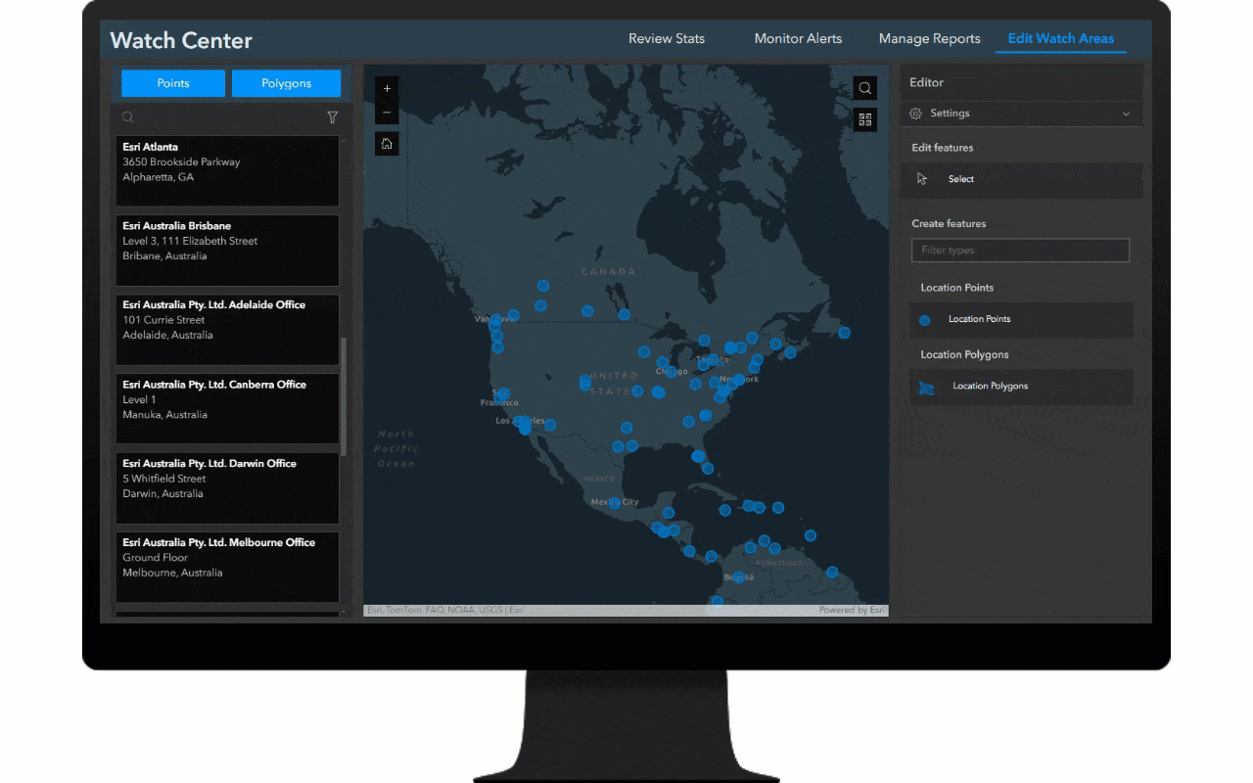Viewport: 1253px width, 783px height.
Task: Select the Melbourne Office location card
Action: coord(227,568)
